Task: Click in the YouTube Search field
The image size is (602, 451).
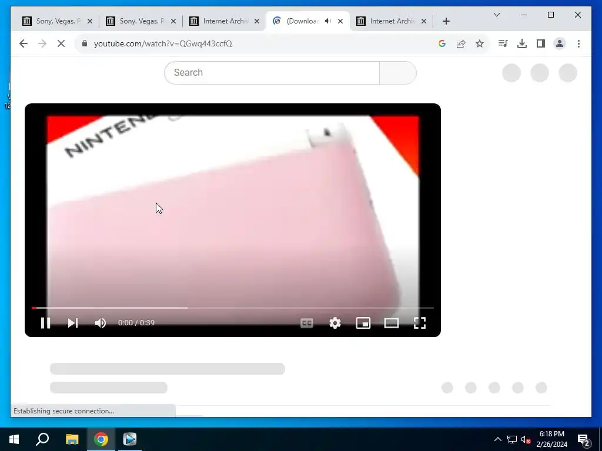Action: (272, 72)
